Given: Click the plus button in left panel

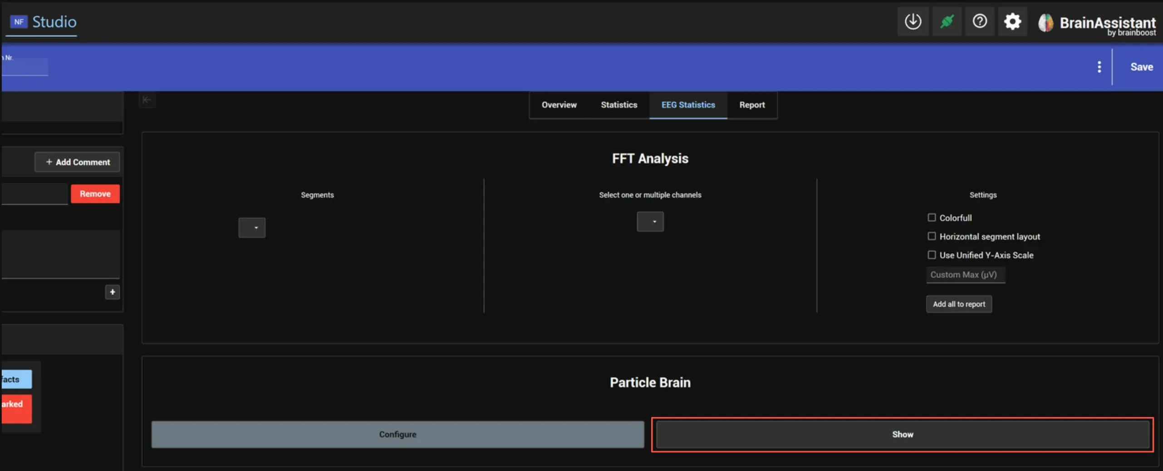Looking at the screenshot, I should [112, 292].
